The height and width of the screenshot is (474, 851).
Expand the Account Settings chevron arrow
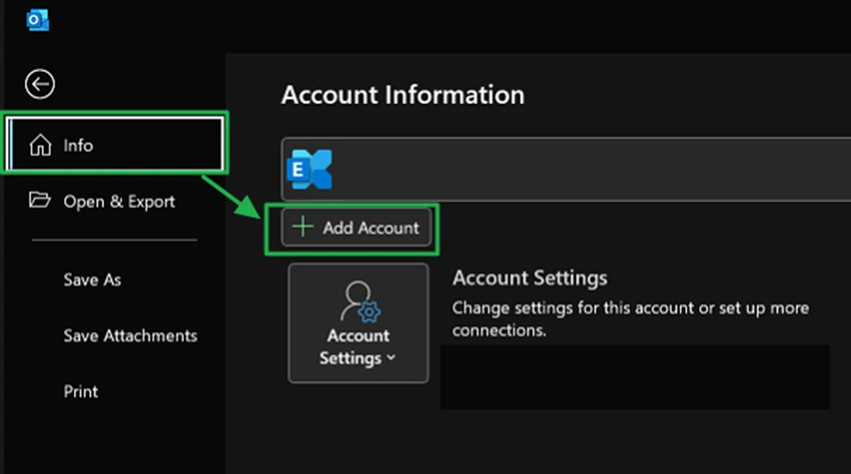390,359
